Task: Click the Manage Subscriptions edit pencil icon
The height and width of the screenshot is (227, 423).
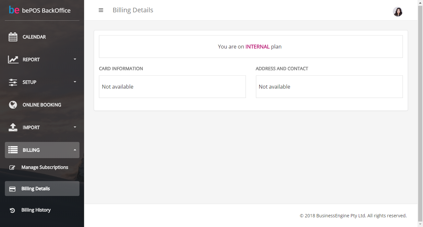Action: [x=12, y=168]
